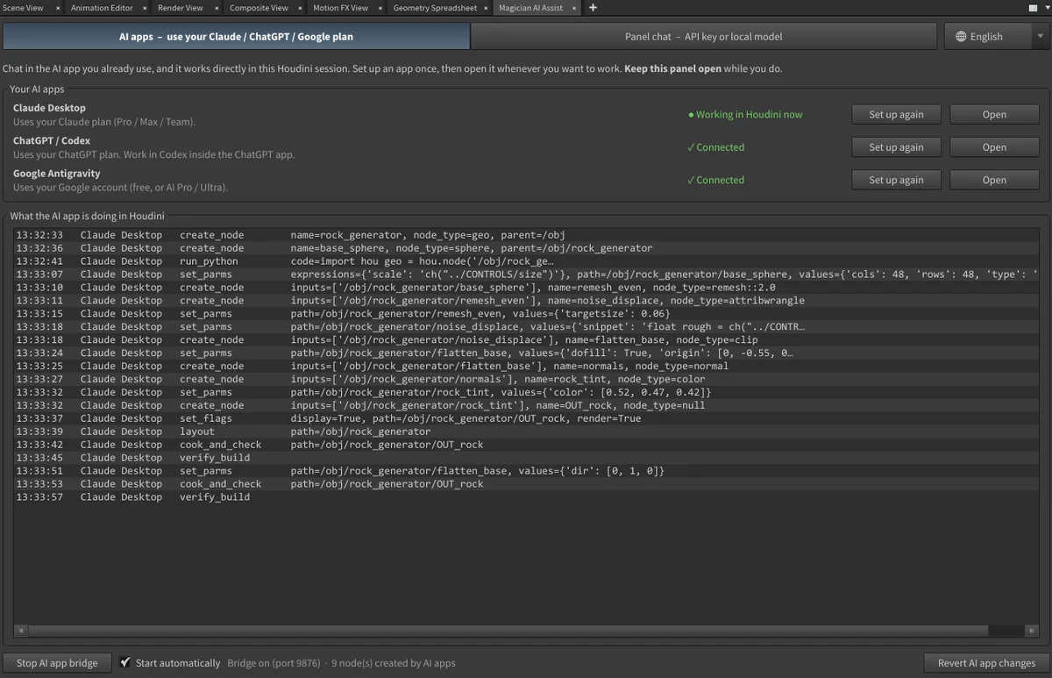Add a new pane tab with plus icon

pos(593,8)
